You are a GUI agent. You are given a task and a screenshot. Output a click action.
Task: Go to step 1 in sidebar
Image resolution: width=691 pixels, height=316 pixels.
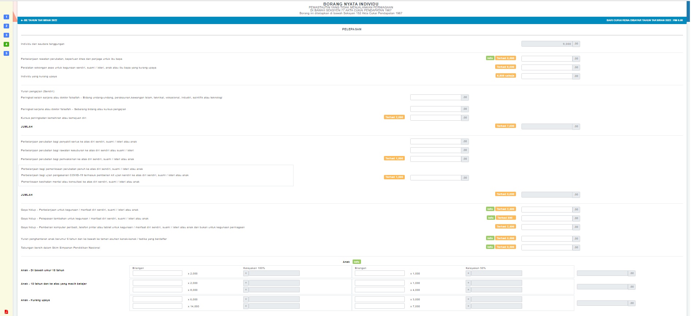[6, 17]
